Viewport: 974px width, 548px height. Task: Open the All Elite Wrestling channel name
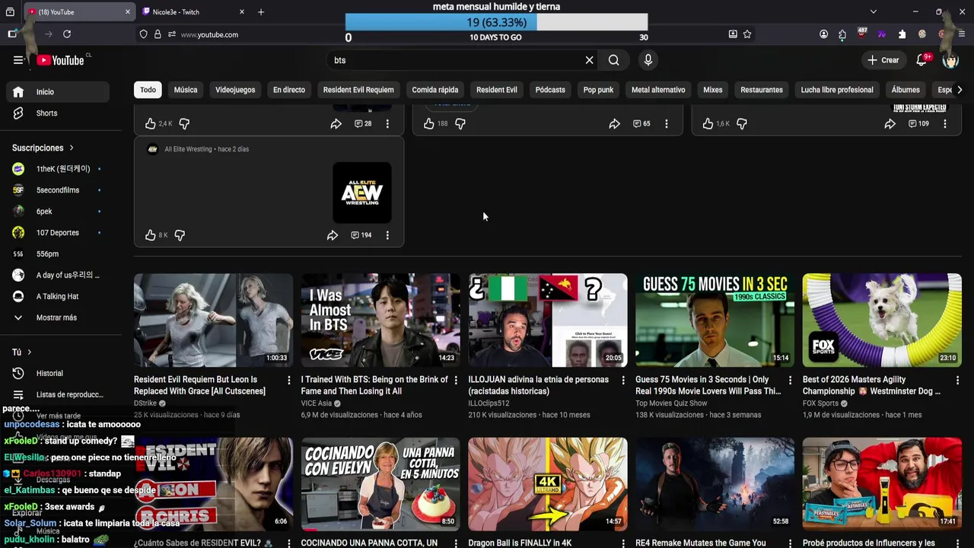click(188, 149)
